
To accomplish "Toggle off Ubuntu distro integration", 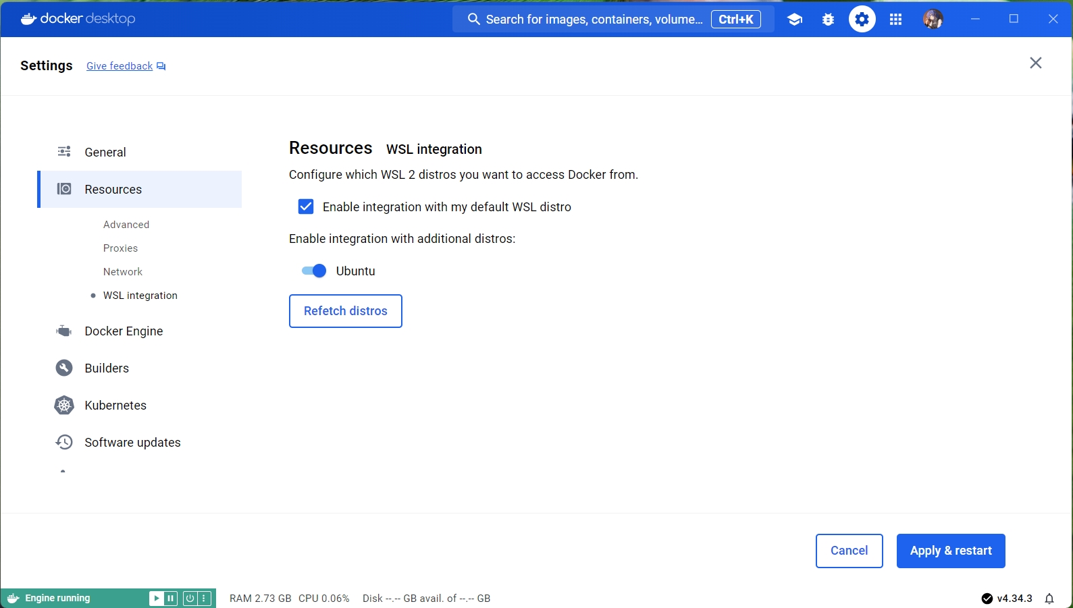I will [x=314, y=271].
